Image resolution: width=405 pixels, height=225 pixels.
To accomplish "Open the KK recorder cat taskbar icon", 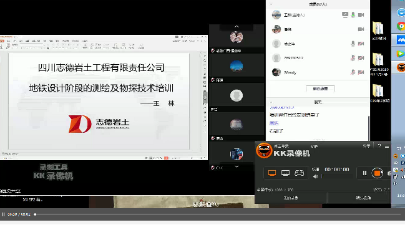I will tap(401, 67).
